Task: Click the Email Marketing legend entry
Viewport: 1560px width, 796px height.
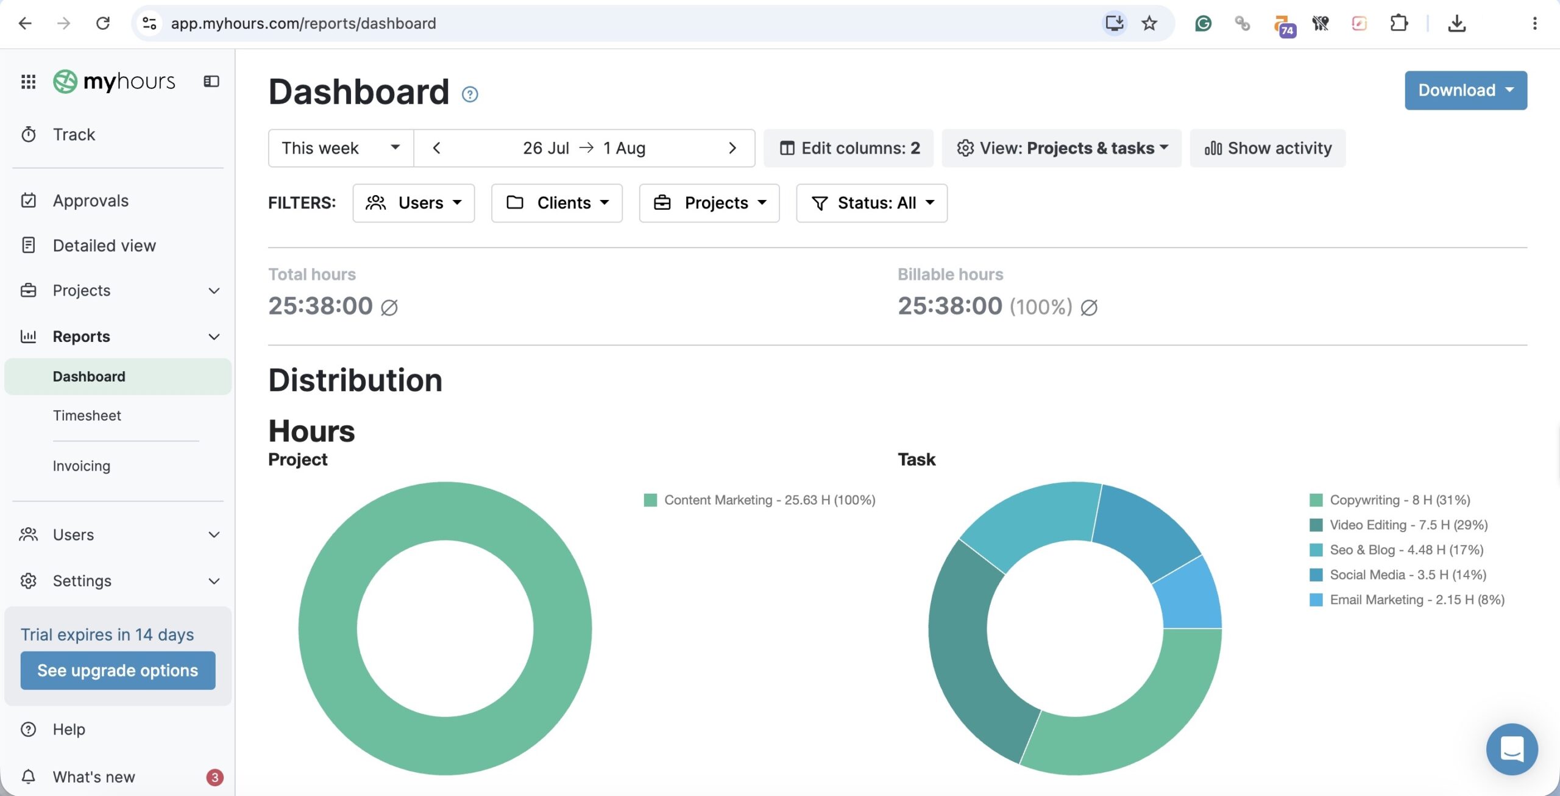Action: pos(1407,600)
